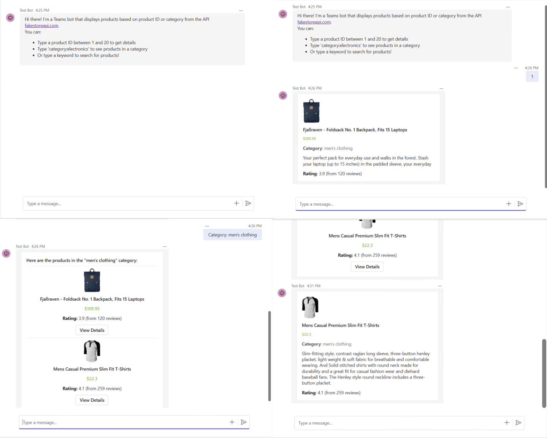Viewport: 547px width, 438px height.
Task: Click message box below the 4:31 PM T-shirt card
Action: click(x=397, y=423)
